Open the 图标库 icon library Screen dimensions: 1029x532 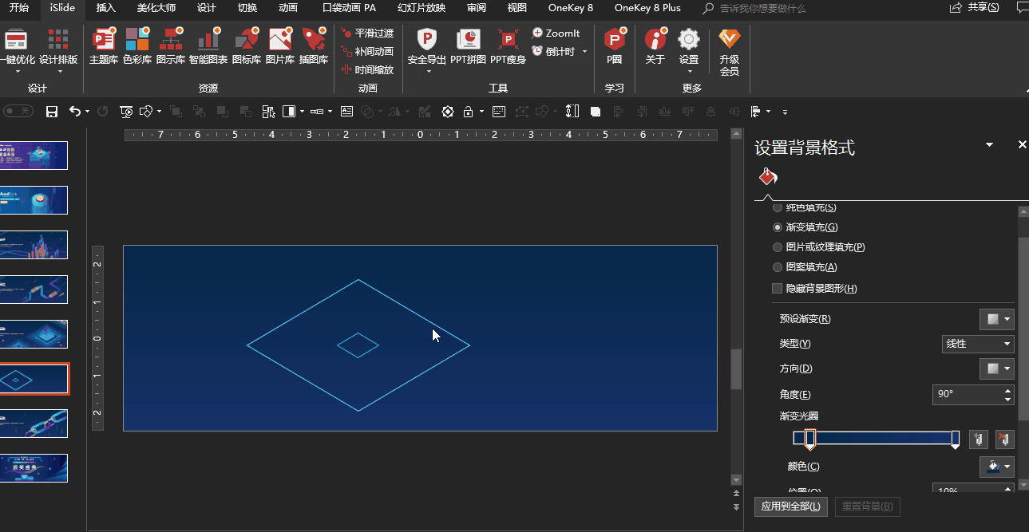click(x=246, y=46)
